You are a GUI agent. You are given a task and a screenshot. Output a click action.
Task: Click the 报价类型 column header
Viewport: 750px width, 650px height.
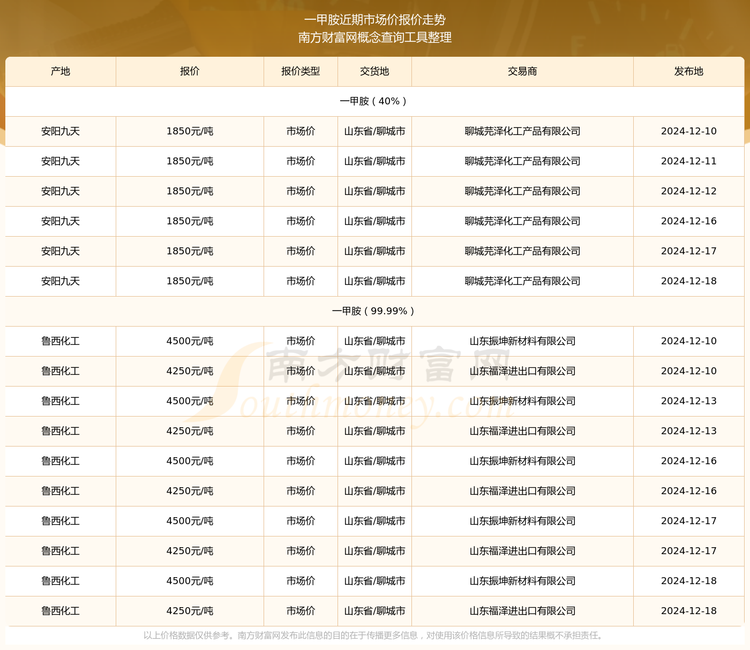(301, 71)
